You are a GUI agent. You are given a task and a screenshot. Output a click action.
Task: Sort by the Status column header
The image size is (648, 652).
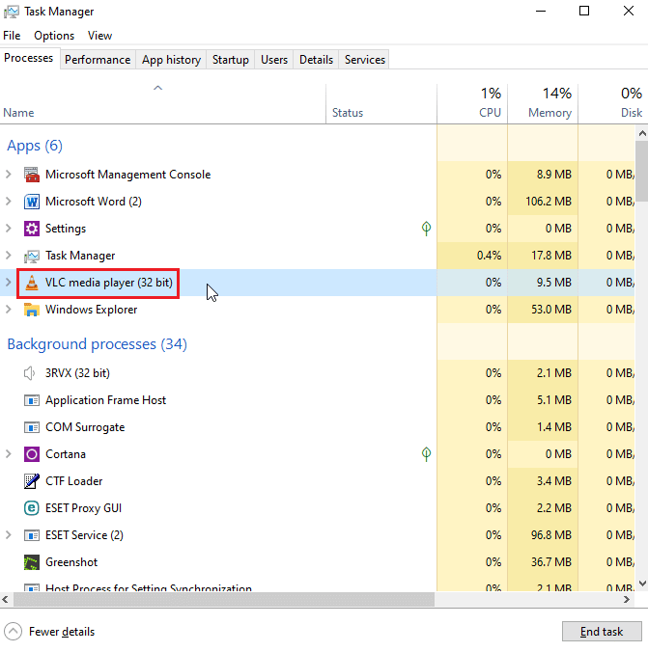381,104
